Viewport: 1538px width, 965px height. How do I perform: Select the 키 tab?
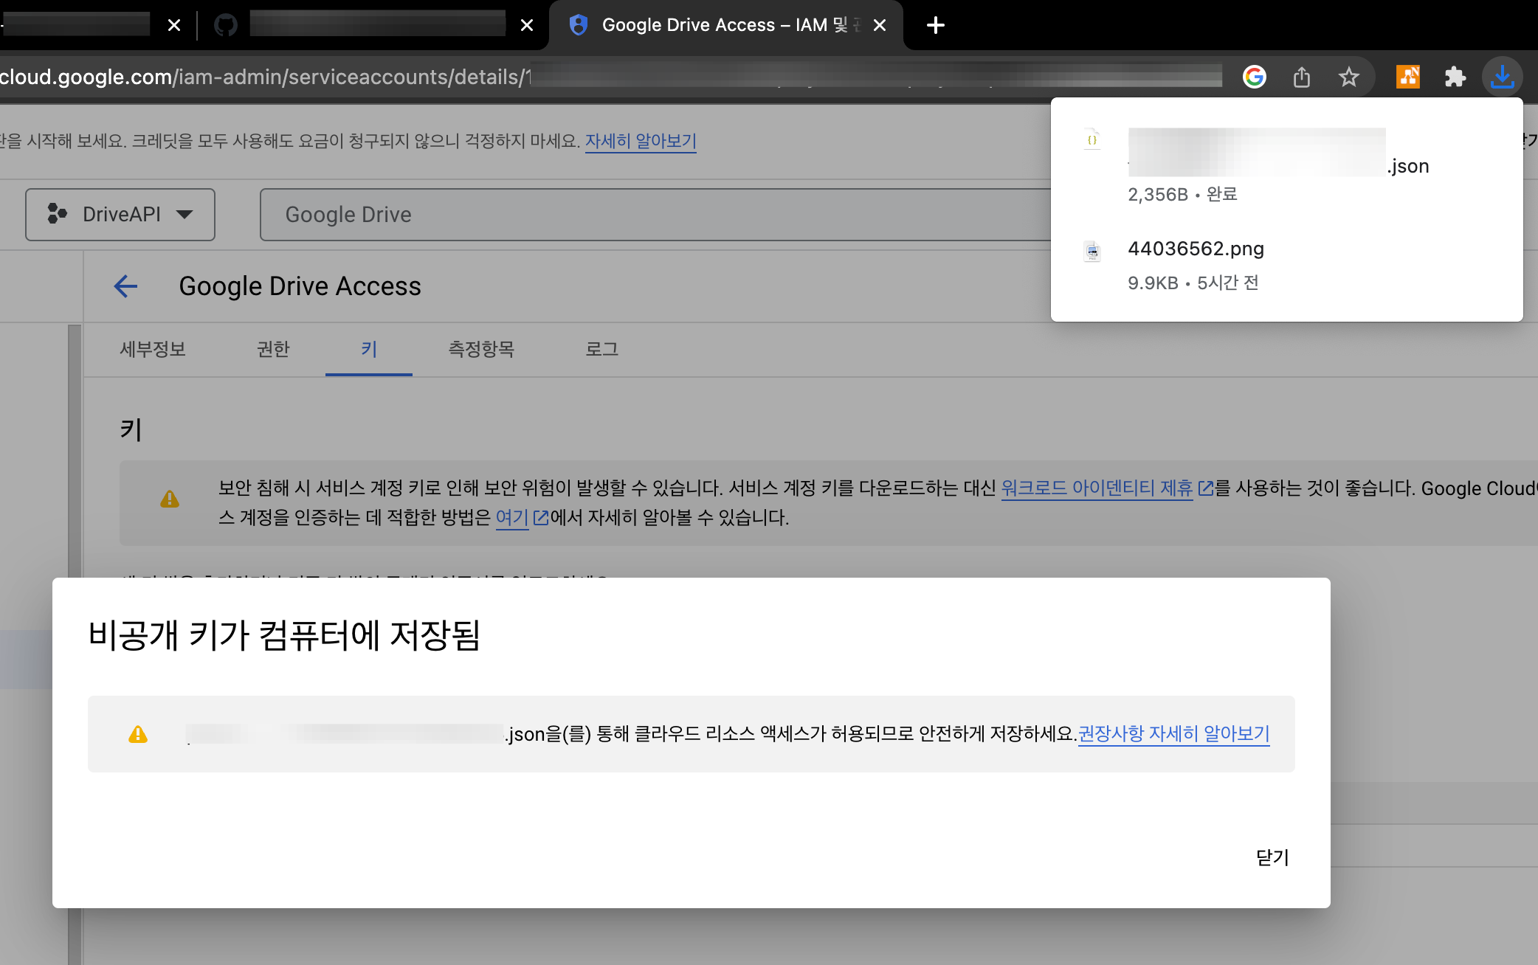(x=369, y=349)
